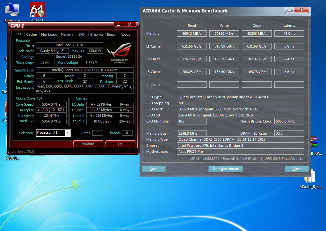The image size is (326, 231).
Task: Click the Chipset field Intel Patsburg X79
Action: 241,145
